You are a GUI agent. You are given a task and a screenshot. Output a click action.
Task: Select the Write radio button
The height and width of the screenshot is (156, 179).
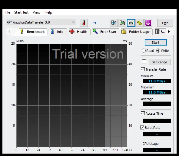pyautogui.click(x=158, y=51)
